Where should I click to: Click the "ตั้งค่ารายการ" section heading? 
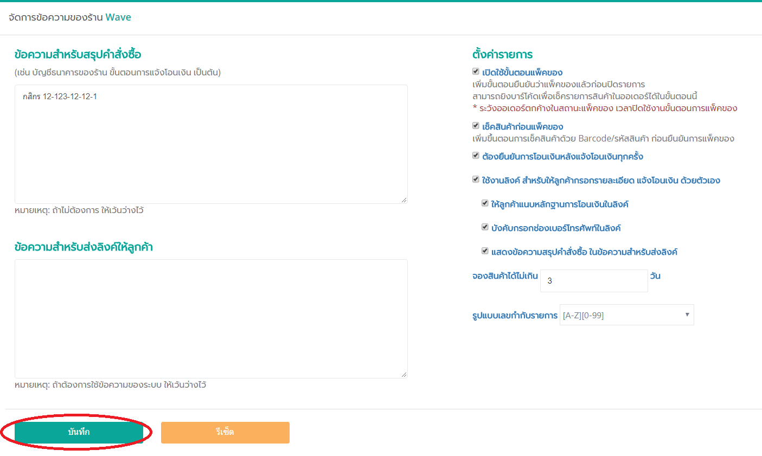[x=502, y=54]
